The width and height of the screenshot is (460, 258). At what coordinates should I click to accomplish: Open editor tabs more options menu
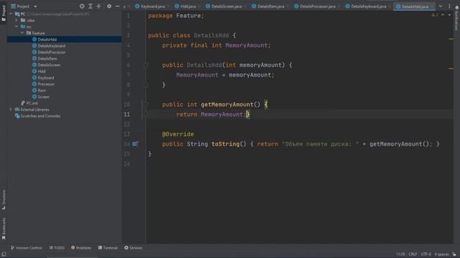tap(449, 6)
